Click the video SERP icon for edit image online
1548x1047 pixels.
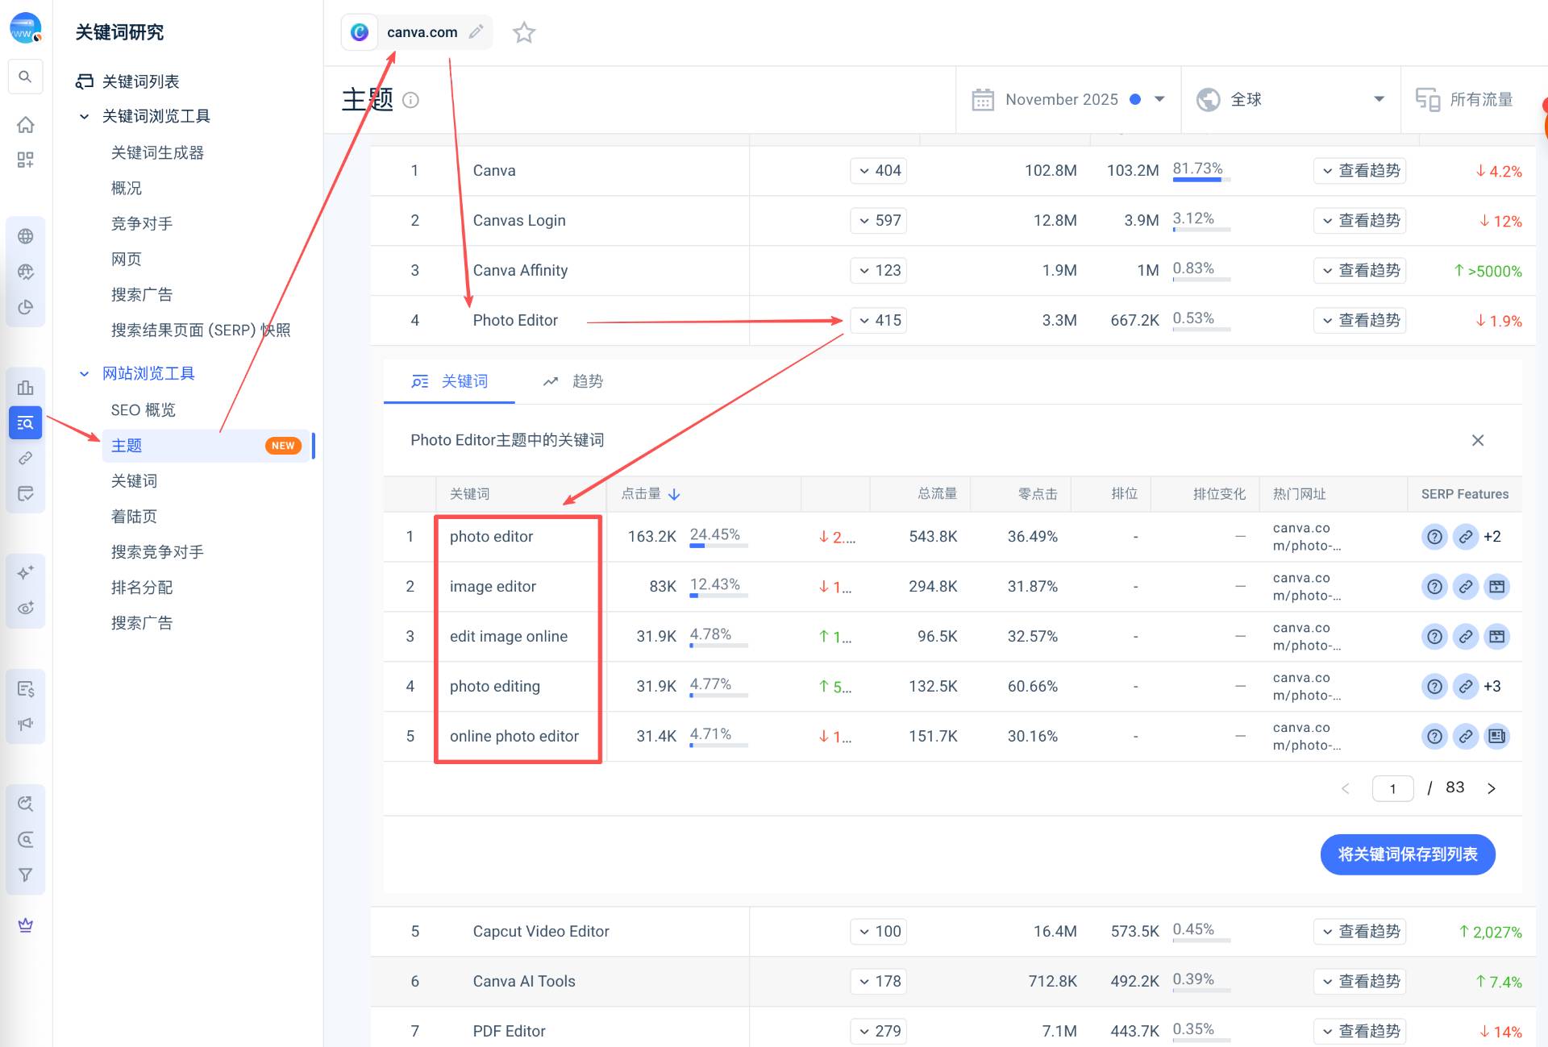click(x=1497, y=637)
